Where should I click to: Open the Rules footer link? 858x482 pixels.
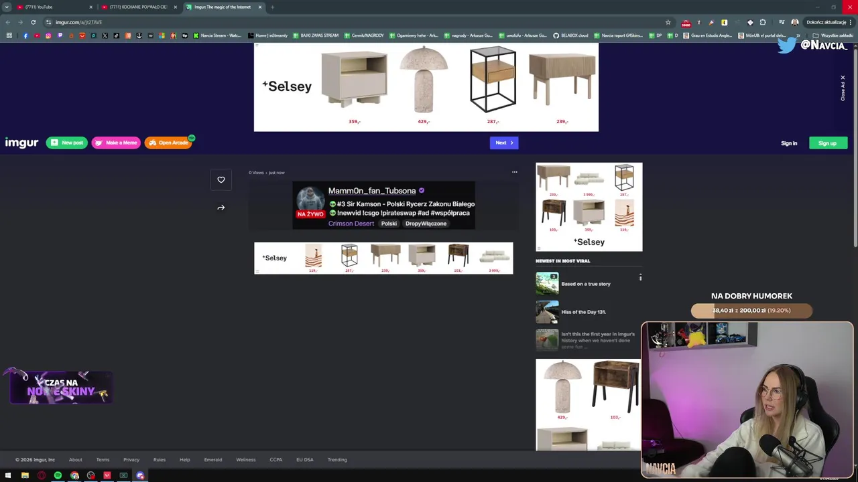[x=160, y=460]
